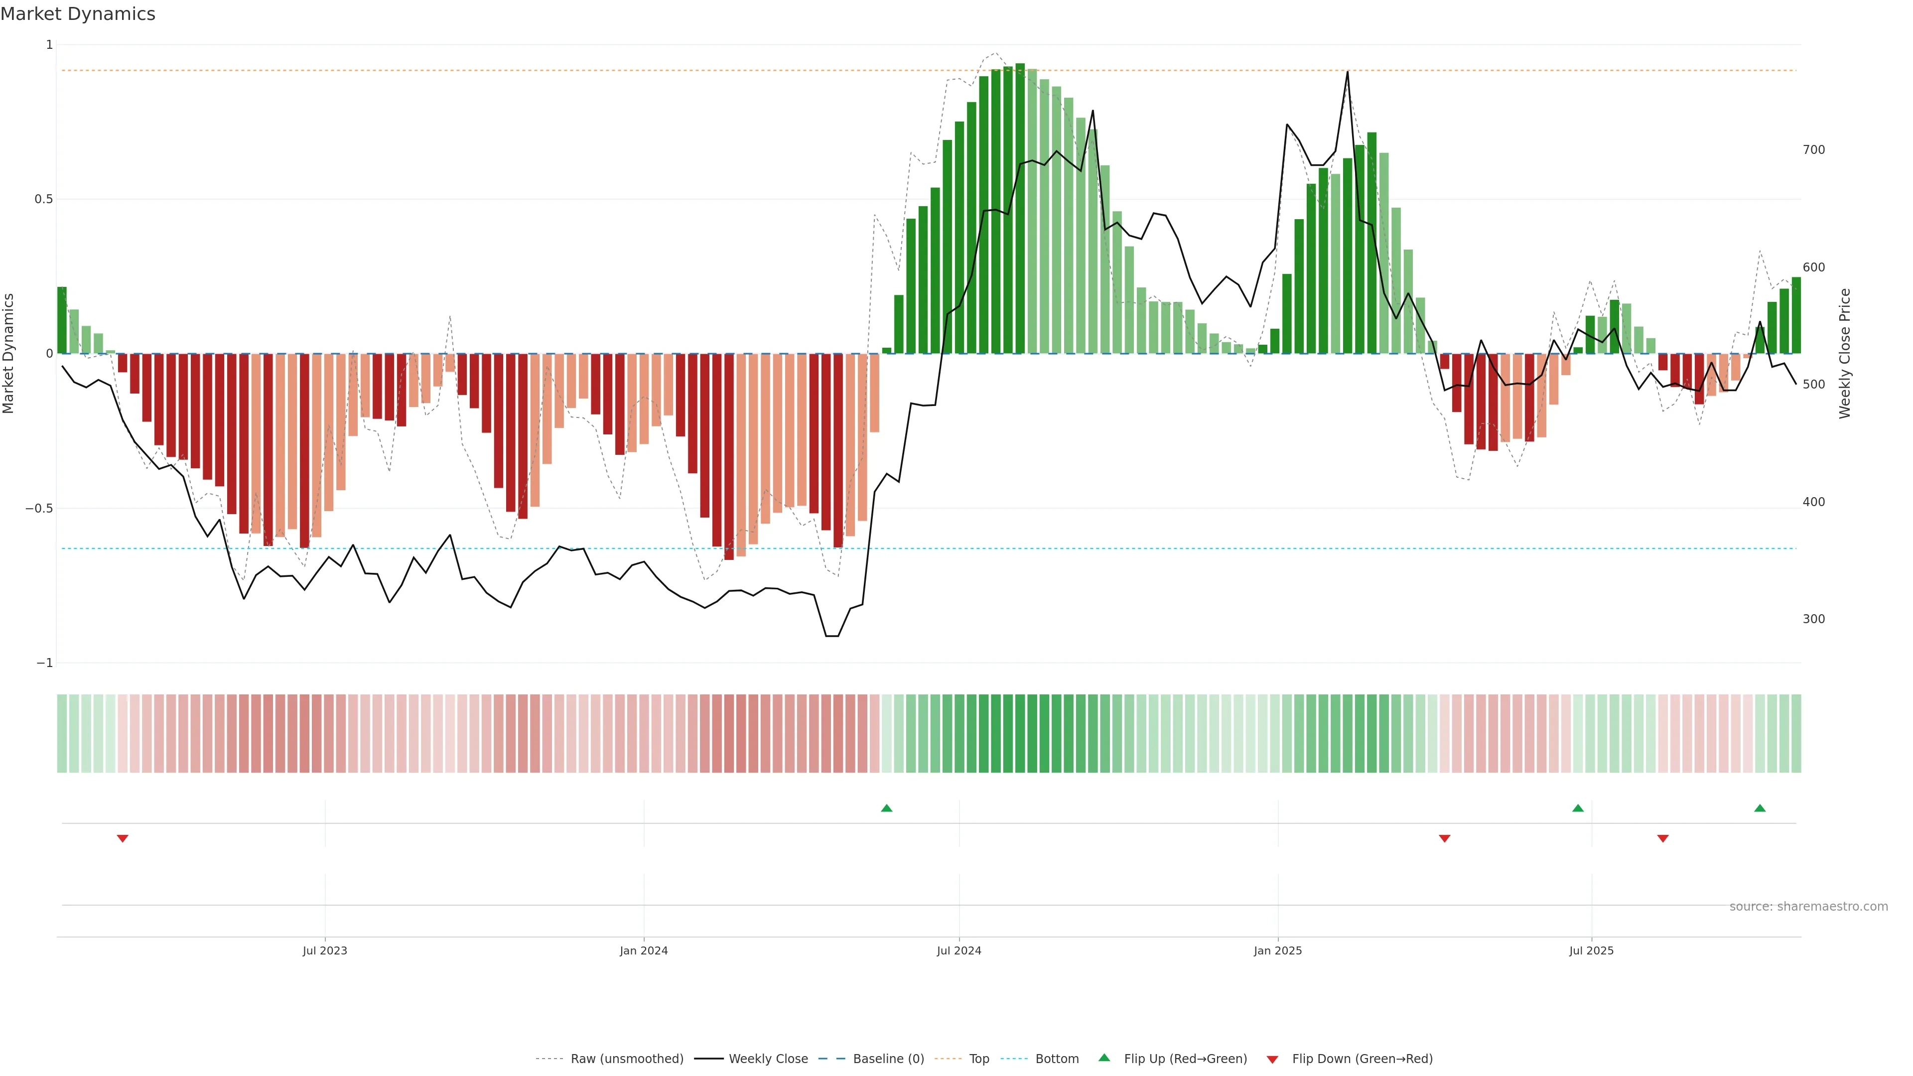Click the Jan 2025 x-axis label
This screenshot has height=1076, width=1913.
1277,950
